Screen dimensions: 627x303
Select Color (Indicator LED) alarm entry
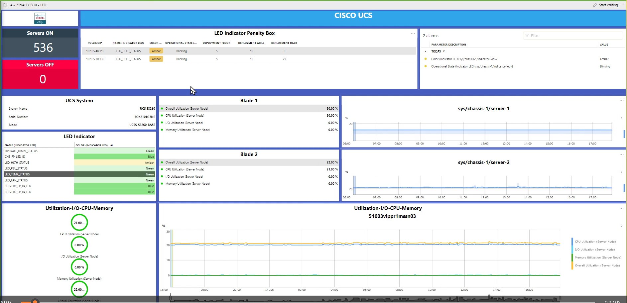(523, 59)
